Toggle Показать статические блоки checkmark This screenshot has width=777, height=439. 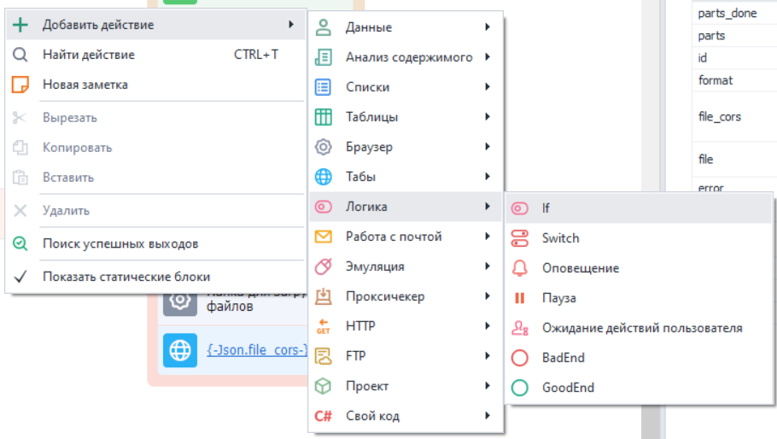[x=20, y=277]
